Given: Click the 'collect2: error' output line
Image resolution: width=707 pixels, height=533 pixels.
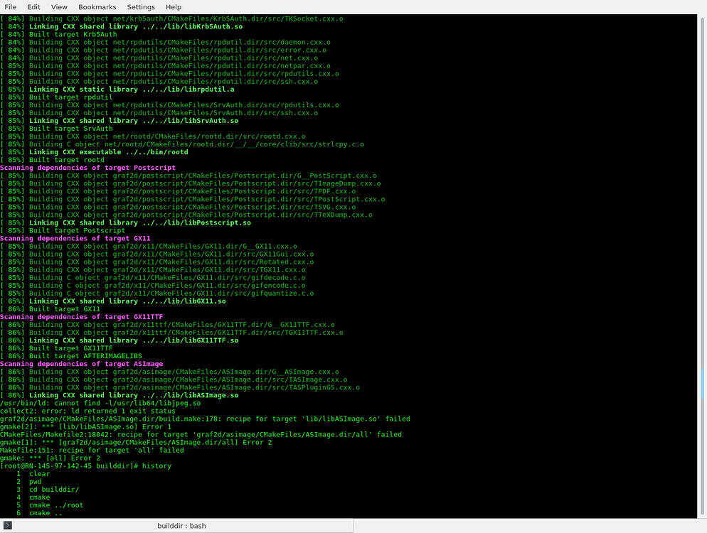Looking at the screenshot, I should click(87, 411).
